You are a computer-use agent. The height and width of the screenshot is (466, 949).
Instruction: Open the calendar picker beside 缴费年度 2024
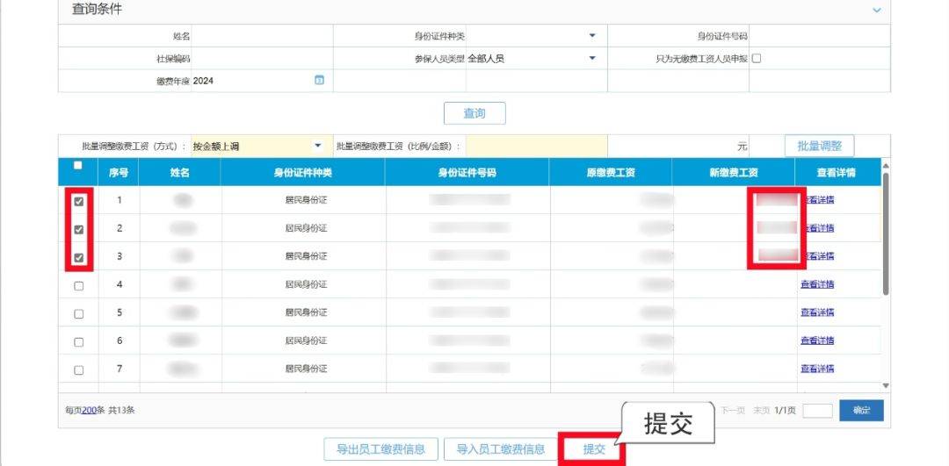[319, 80]
